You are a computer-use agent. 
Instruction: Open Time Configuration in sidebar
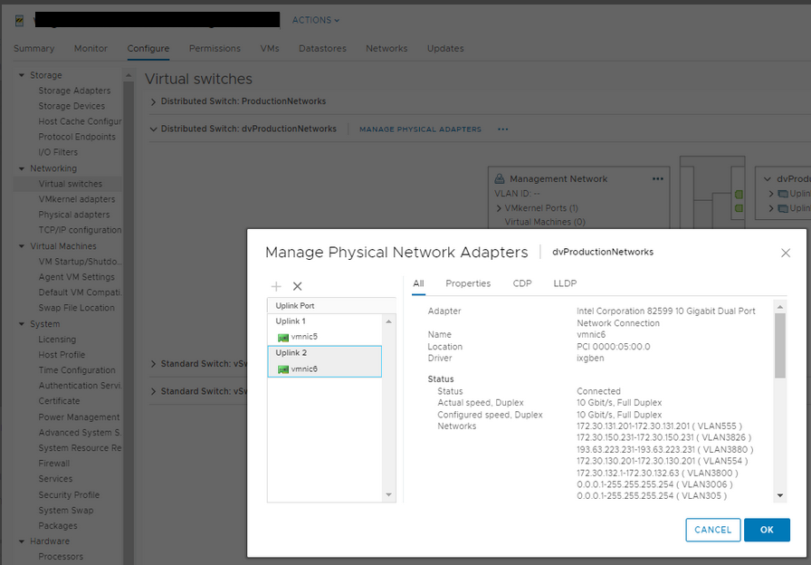(77, 370)
